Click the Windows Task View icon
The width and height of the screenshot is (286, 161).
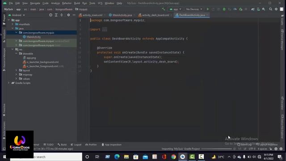point(97,157)
